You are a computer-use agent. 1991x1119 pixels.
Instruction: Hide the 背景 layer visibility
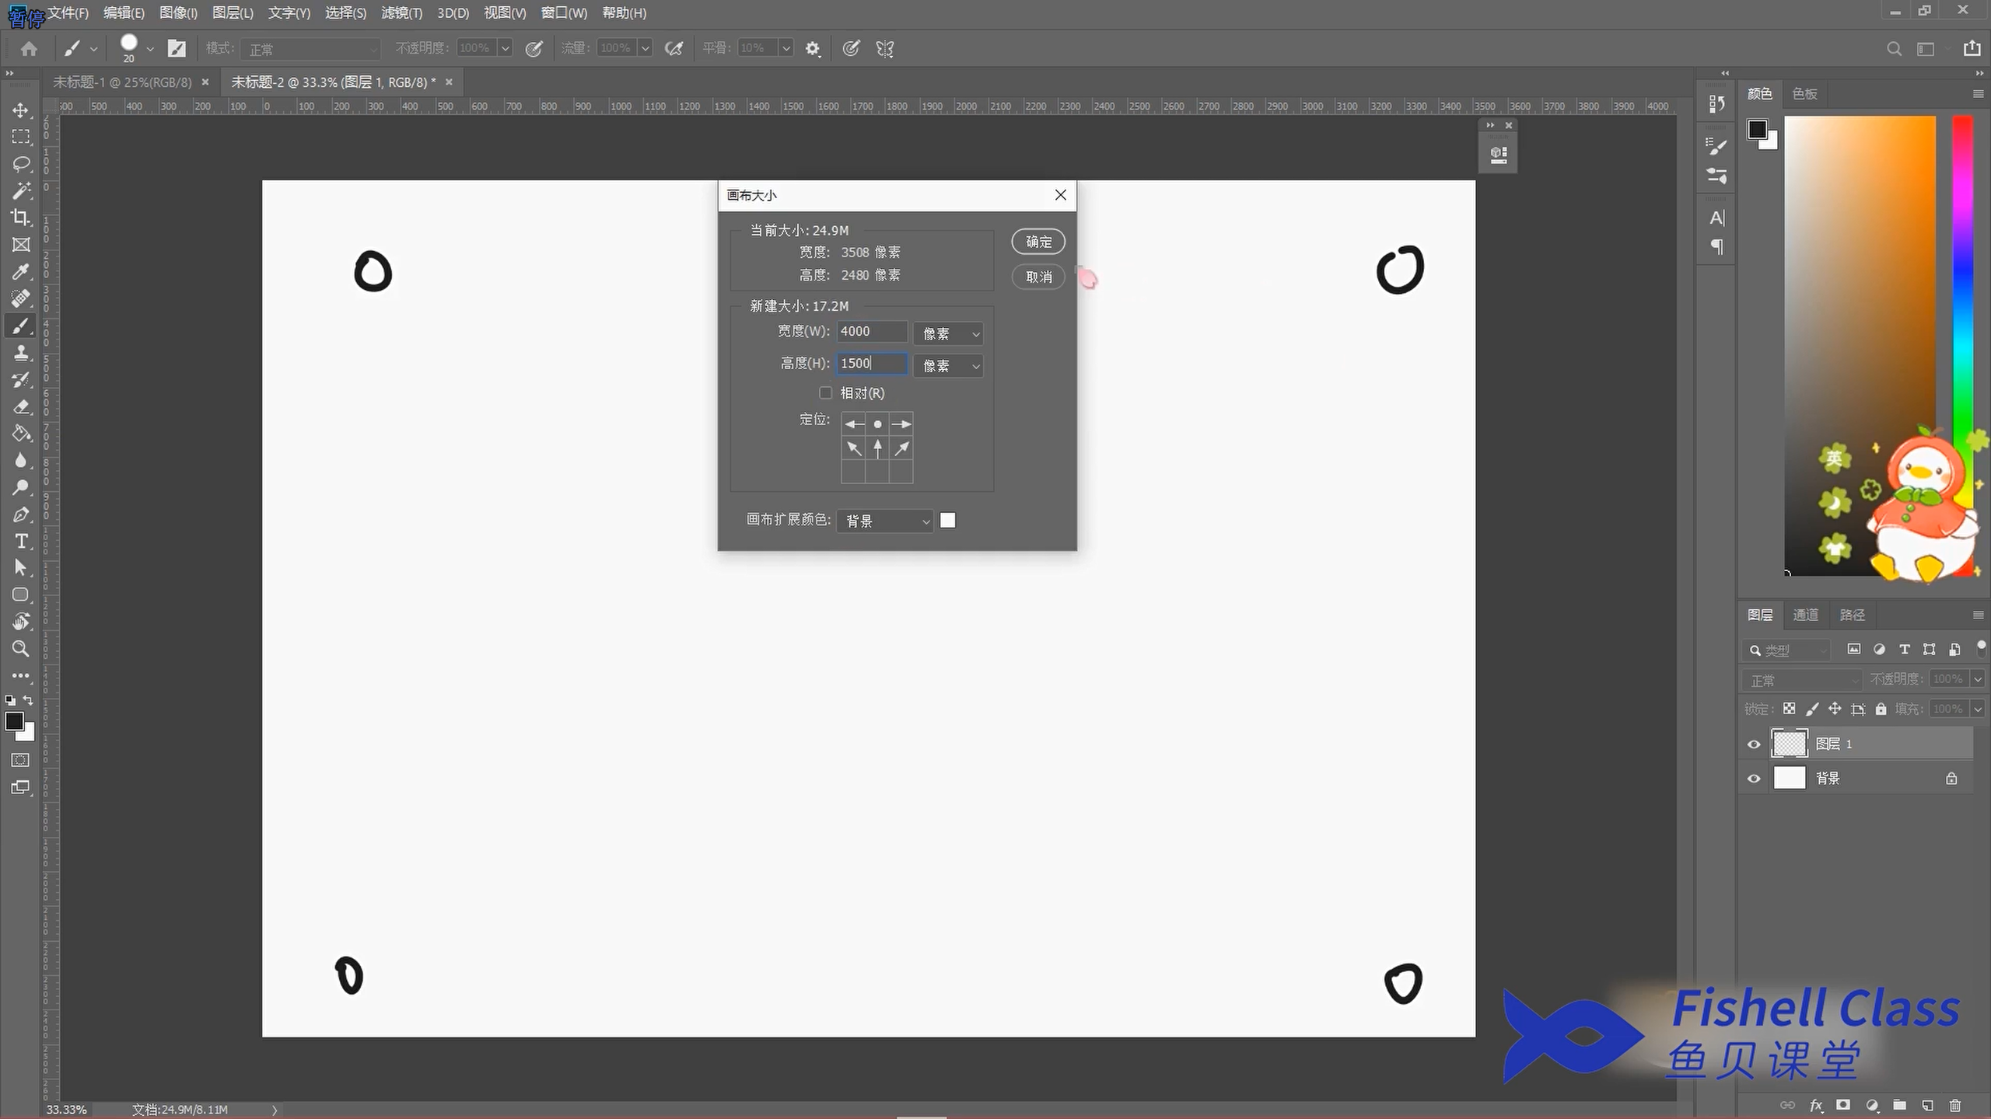(1754, 779)
